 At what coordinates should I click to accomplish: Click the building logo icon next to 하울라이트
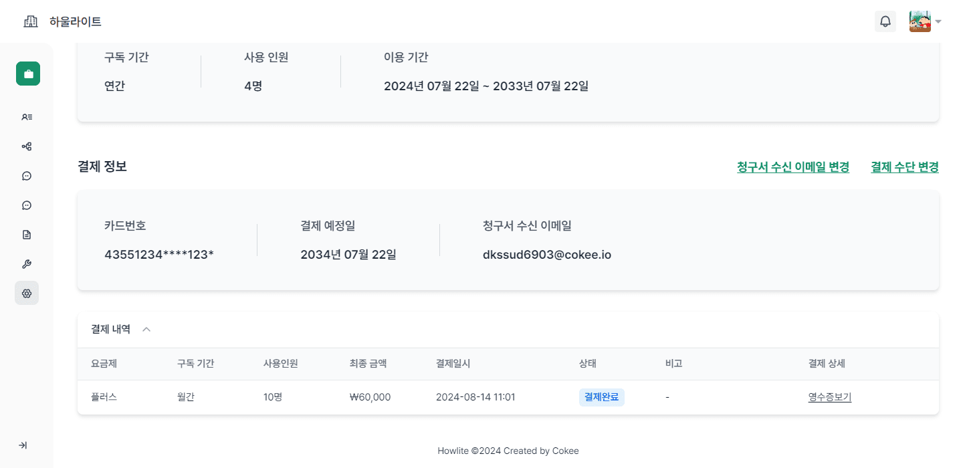click(x=30, y=21)
